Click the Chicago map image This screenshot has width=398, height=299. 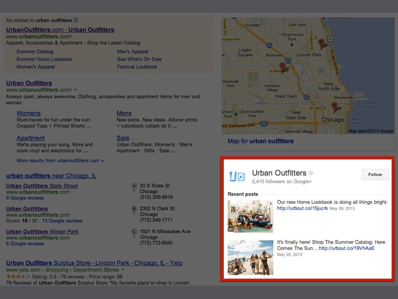click(x=308, y=76)
